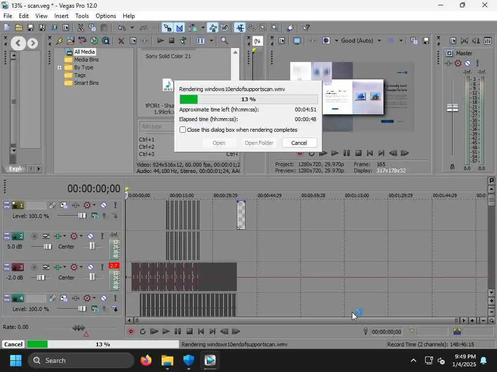Click the Import Media lightning icon
Screen dimensions: 497x372
pyautogui.click(x=59, y=41)
